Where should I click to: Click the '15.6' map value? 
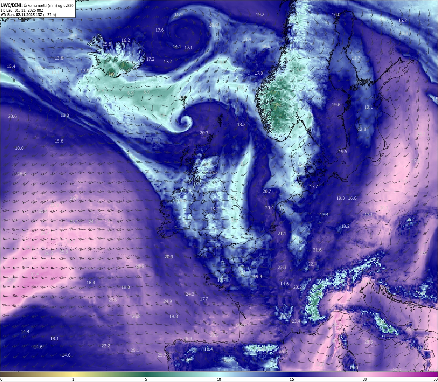59,141
